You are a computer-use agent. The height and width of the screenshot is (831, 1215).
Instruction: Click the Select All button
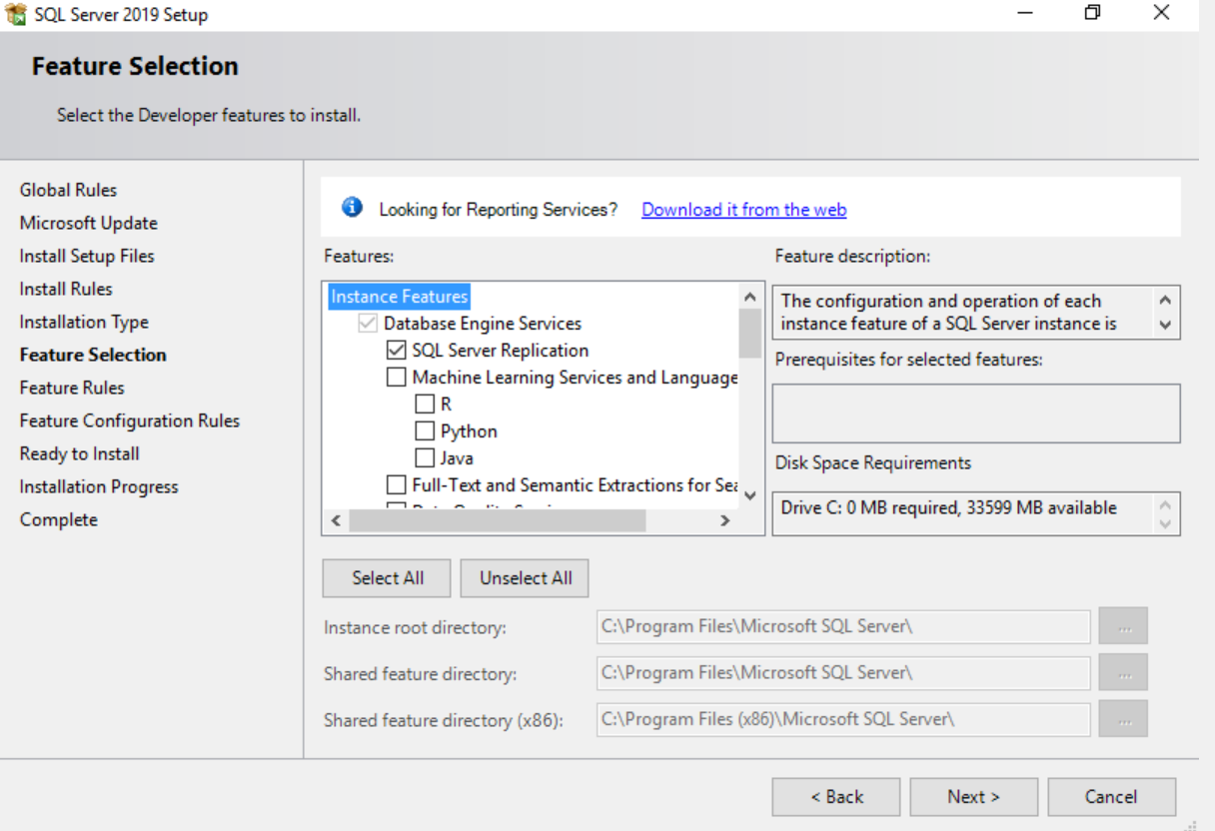[x=387, y=578]
